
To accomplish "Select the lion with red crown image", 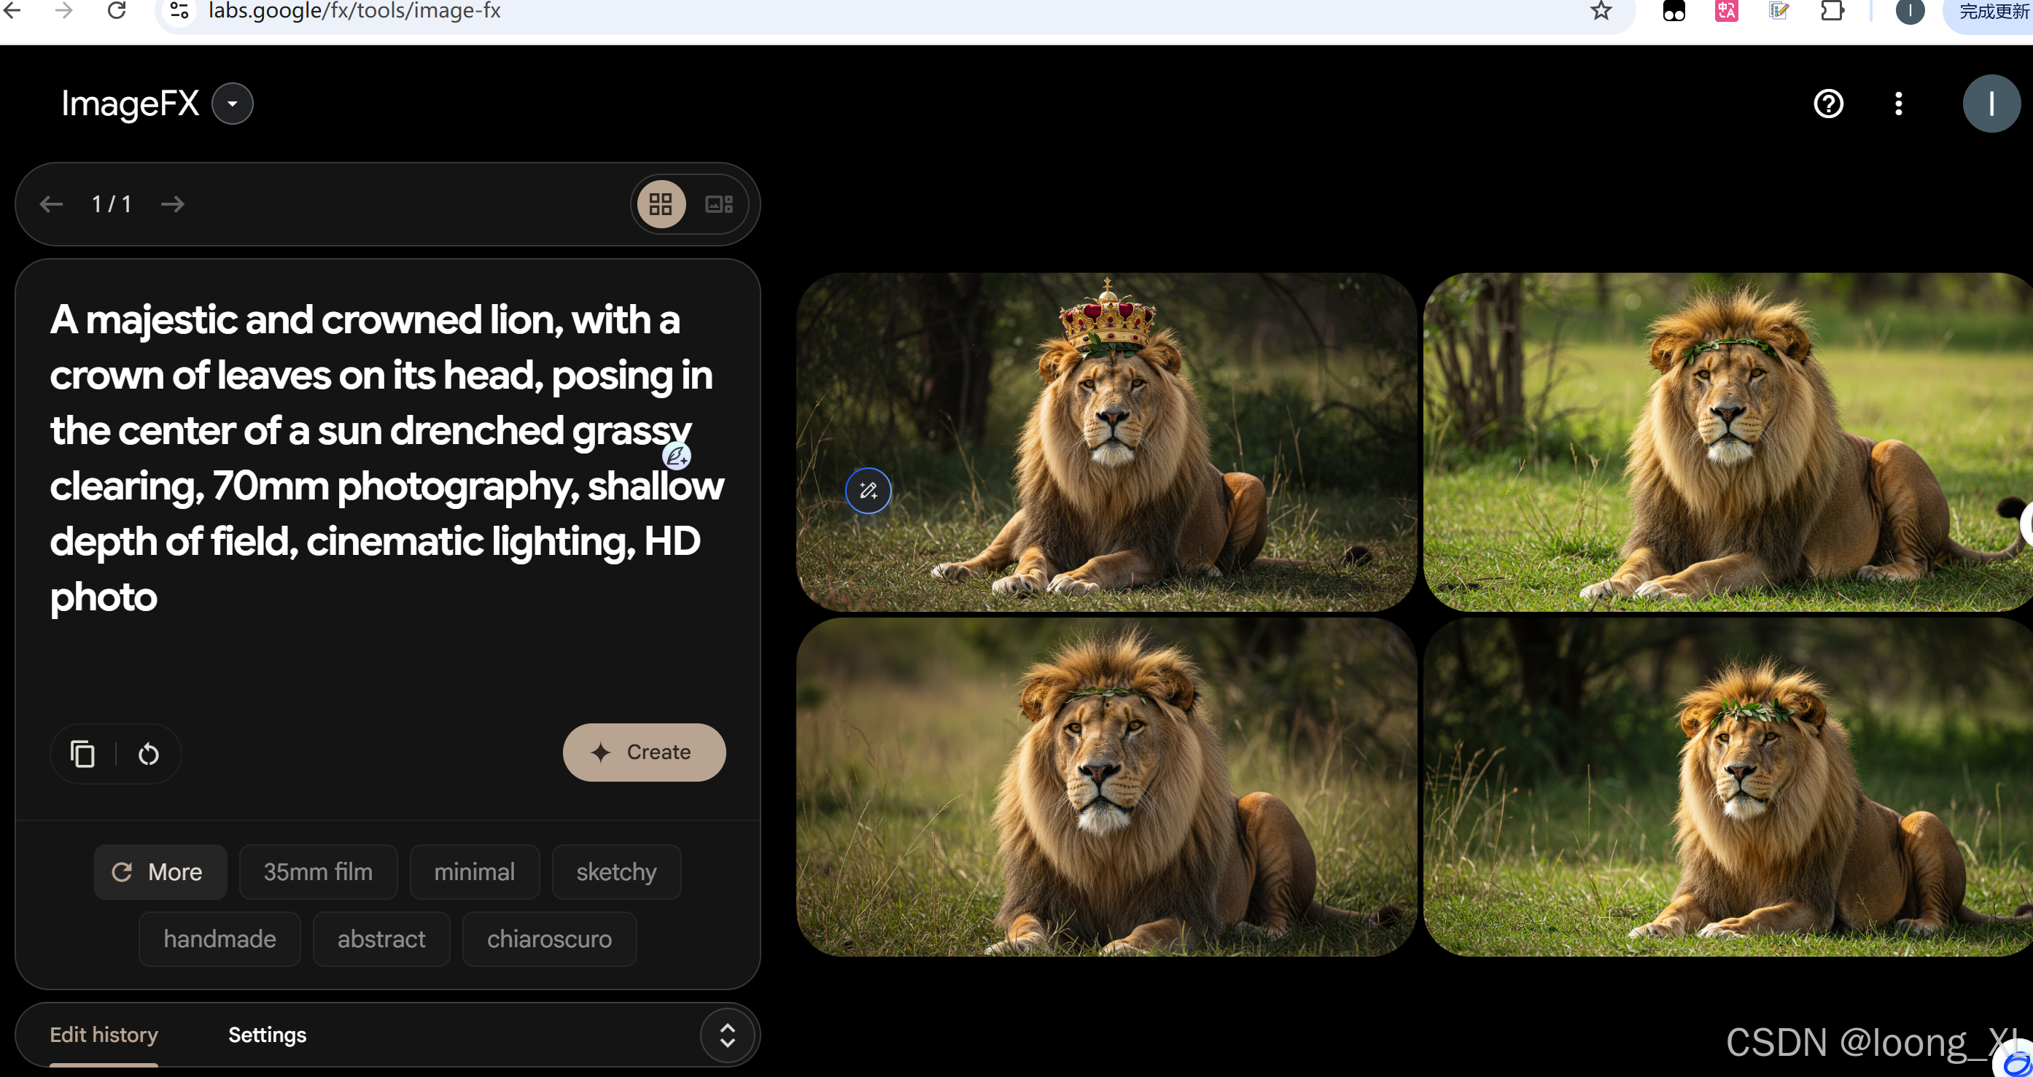I will [1105, 442].
